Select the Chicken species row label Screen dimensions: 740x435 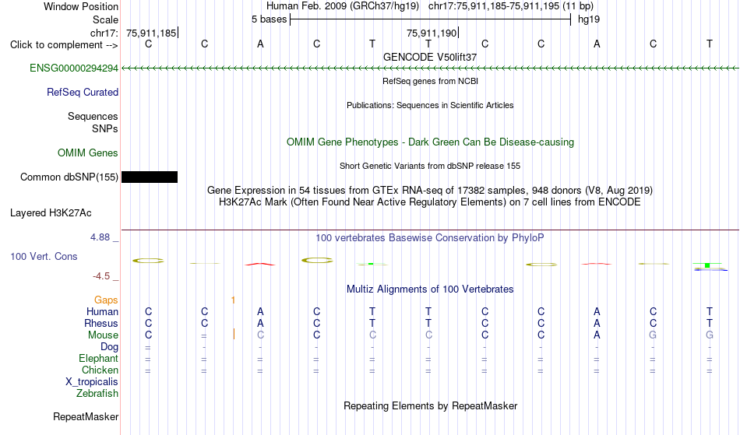point(100,370)
